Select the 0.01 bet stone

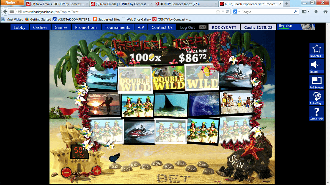(x=115, y=166)
